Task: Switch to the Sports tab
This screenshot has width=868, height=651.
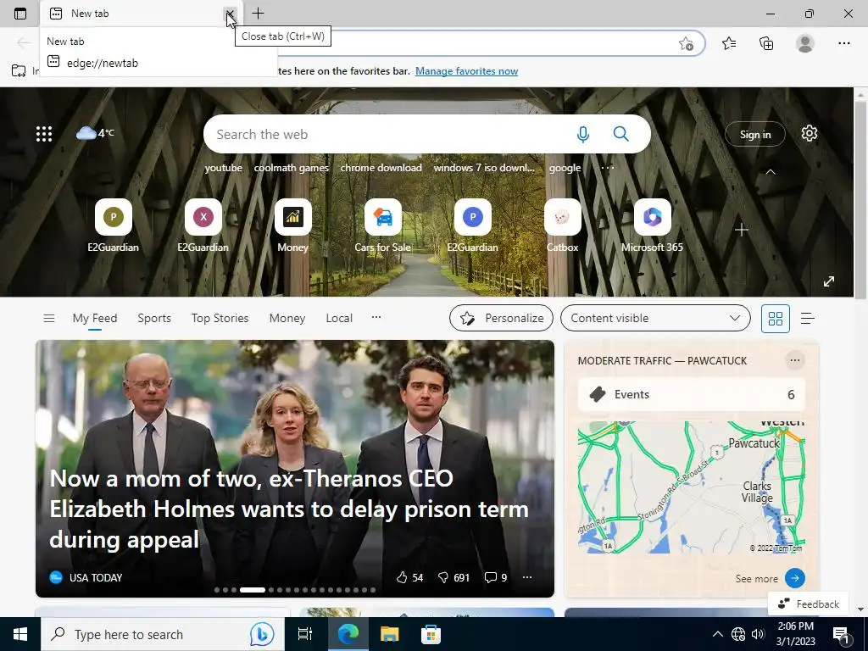Action: [154, 319]
